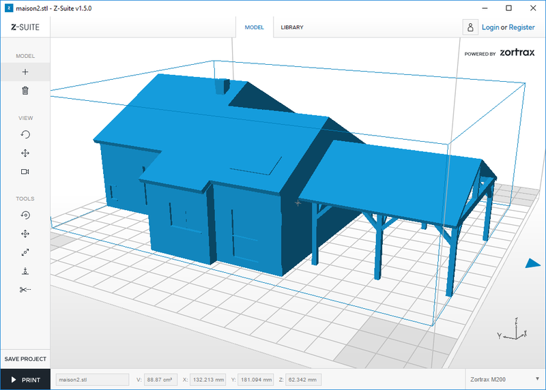Select the pan view arrows icon
Image resolution: width=546 pixels, height=390 pixels.
point(25,153)
